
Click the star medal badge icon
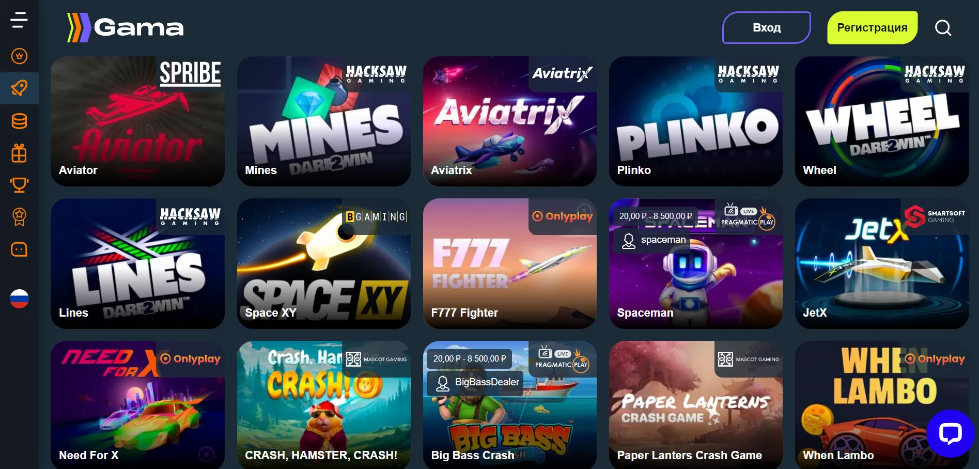(19, 217)
